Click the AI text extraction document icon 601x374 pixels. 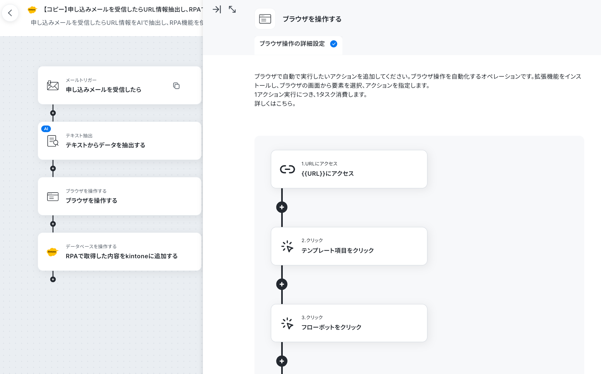53,141
